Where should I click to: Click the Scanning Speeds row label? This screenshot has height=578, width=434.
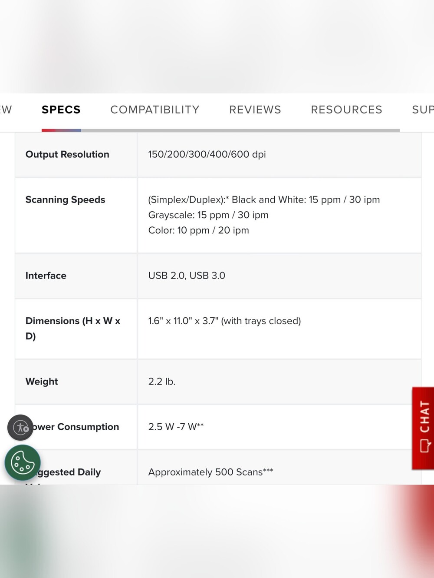point(65,199)
